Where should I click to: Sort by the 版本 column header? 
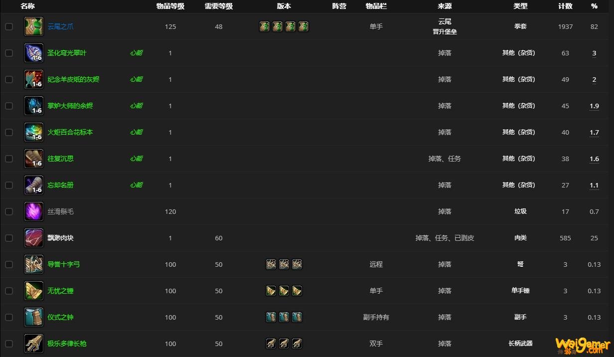pyautogui.click(x=284, y=6)
